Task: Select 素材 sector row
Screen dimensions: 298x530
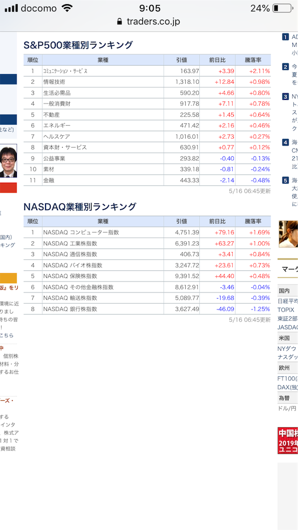Action: point(147,169)
